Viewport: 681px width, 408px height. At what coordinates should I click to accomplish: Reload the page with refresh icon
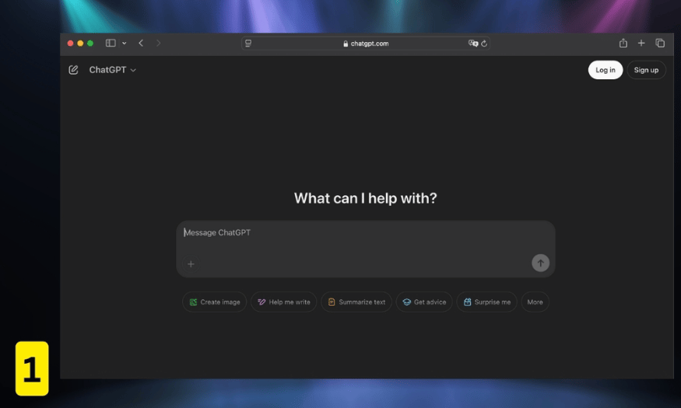click(484, 44)
